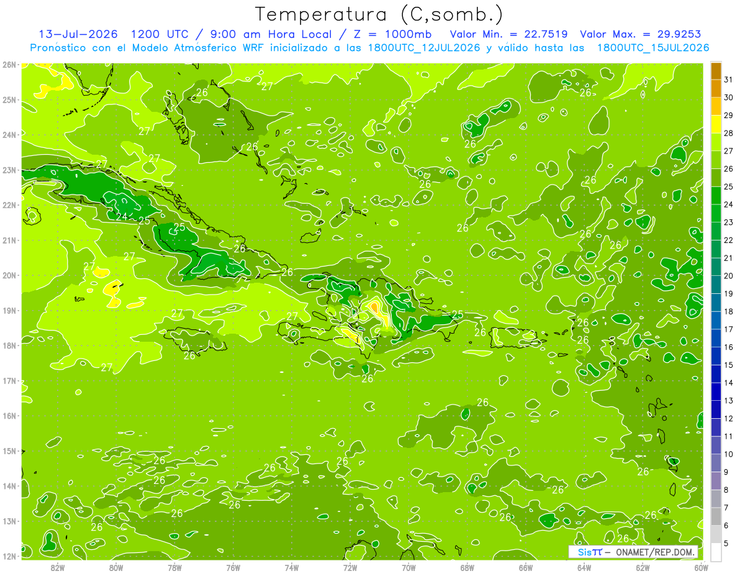Click legend value "15" on color scale

728,365
